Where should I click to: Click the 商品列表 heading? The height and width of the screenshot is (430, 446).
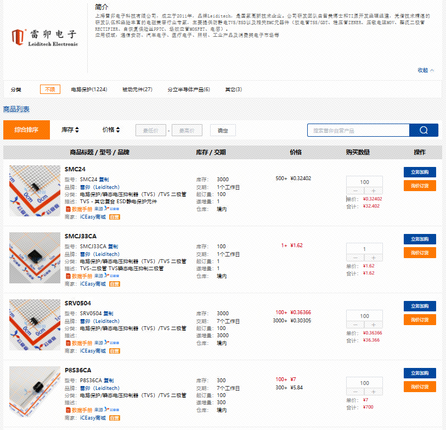16,109
